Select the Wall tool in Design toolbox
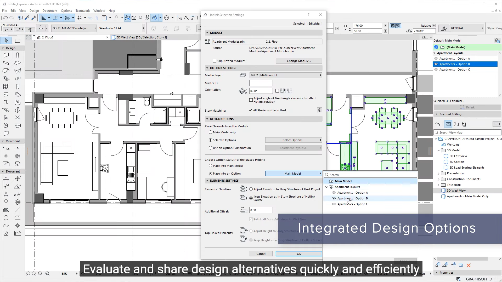Image resolution: width=502 pixels, height=282 pixels. click(x=6, y=55)
